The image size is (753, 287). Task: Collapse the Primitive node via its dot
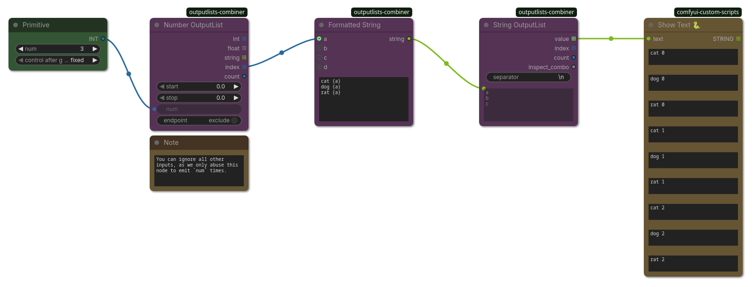click(16, 25)
